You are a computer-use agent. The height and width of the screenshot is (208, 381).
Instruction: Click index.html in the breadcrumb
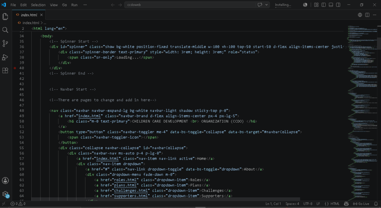tap(31, 23)
